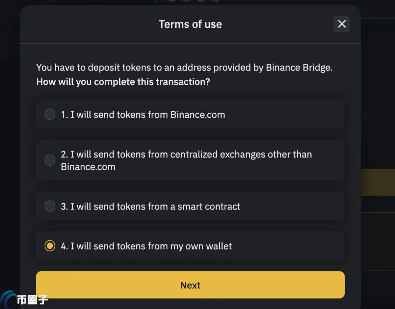Click the empty header area left of 'Terms of use'
Viewport: 395px width, 309px height.
point(89,24)
